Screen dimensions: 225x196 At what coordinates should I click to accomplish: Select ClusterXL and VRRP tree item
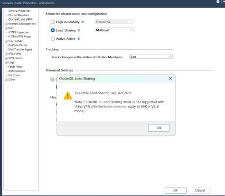20,19
